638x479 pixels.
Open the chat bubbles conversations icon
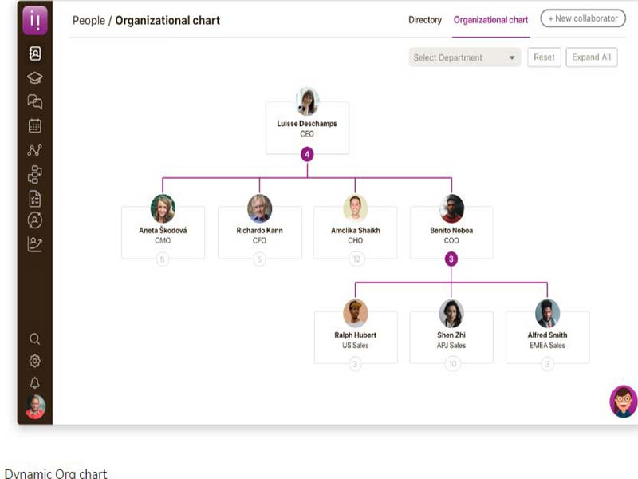[34, 101]
